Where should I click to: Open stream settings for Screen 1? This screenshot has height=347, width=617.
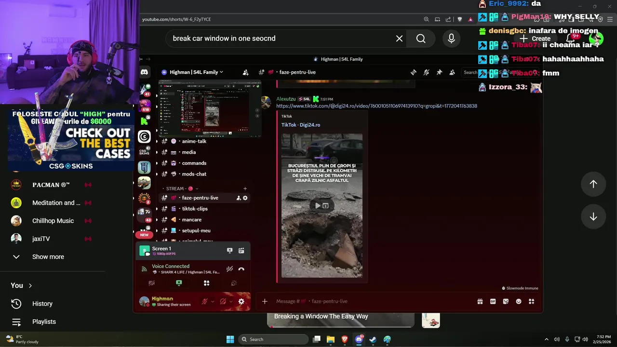pyautogui.click(x=241, y=251)
